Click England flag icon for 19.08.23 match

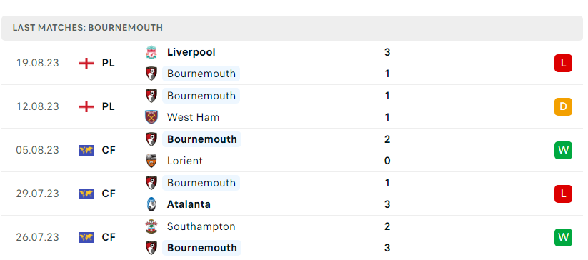[86, 64]
